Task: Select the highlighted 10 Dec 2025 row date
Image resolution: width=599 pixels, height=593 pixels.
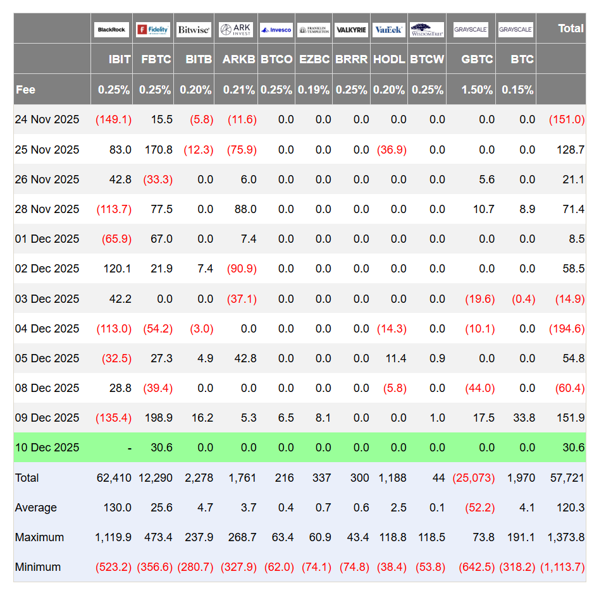Action: (x=47, y=448)
